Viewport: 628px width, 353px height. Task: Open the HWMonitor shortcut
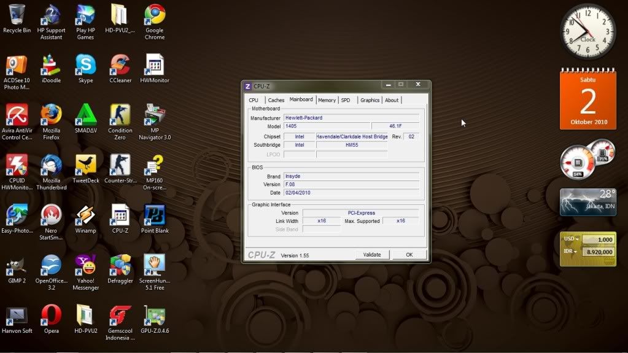pos(155,69)
